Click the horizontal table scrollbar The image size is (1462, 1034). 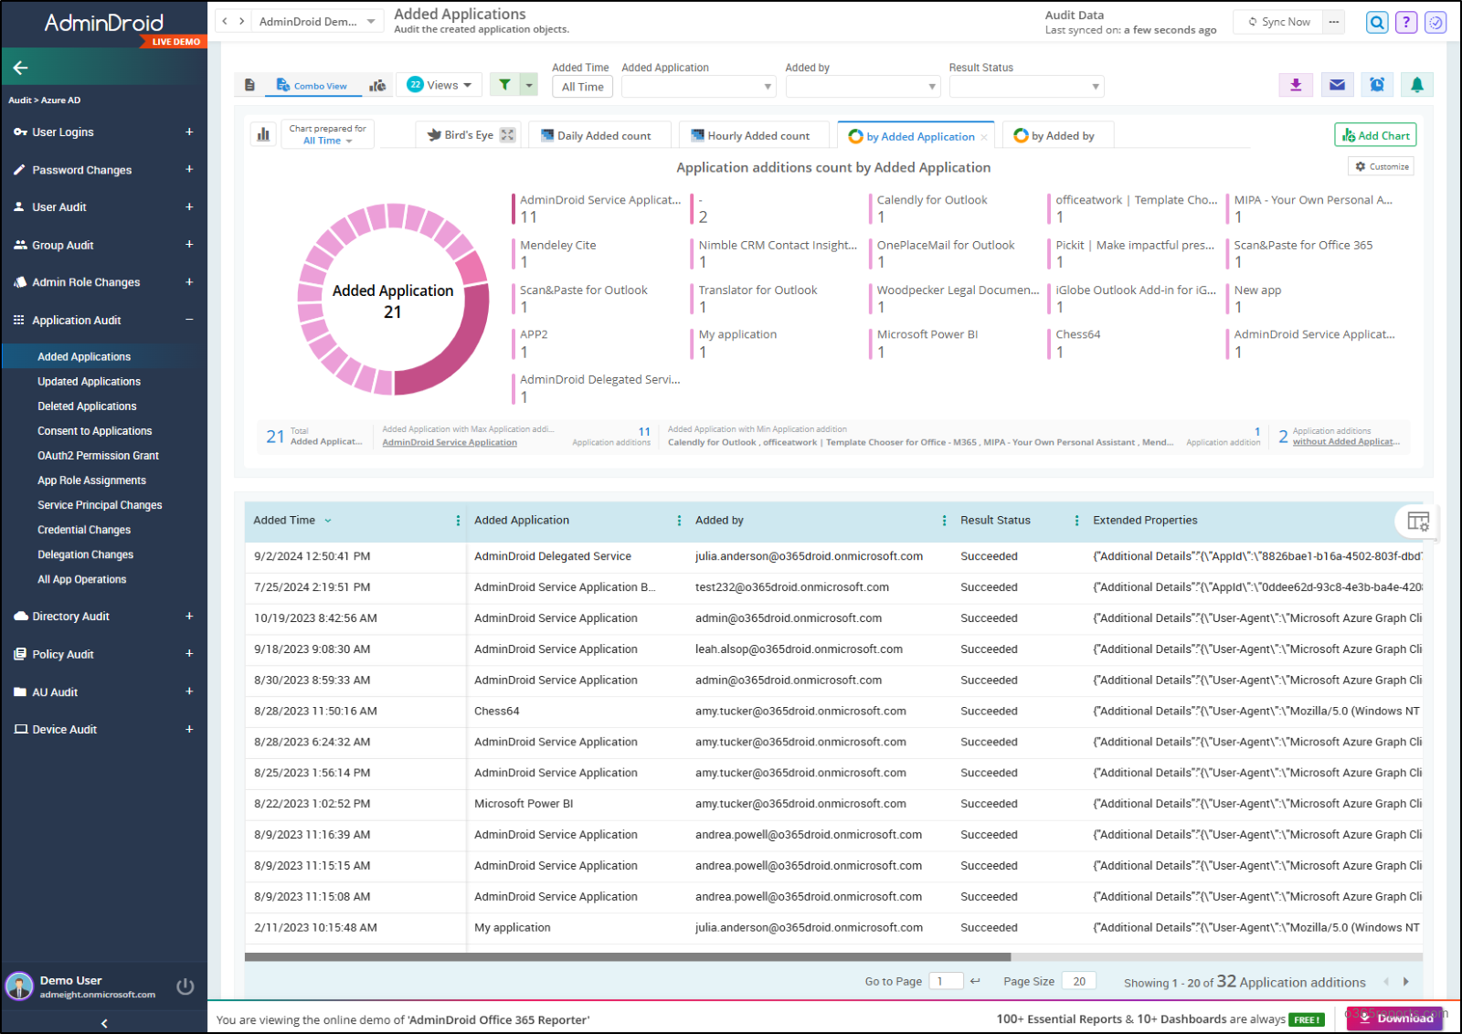click(628, 957)
